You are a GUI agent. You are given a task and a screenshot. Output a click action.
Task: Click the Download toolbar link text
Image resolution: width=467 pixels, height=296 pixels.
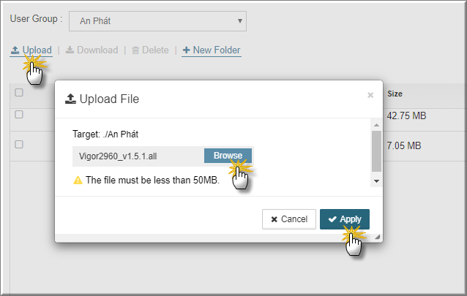(x=97, y=50)
